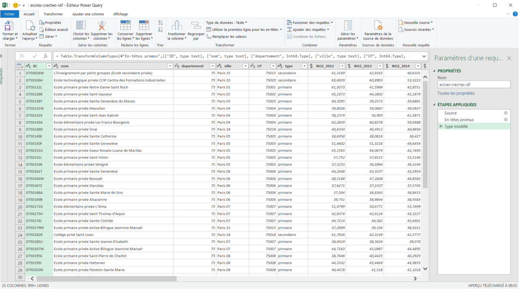Click the fx formula icon
This screenshot has height=289, width=519.
pyautogui.click(x=45, y=56)
